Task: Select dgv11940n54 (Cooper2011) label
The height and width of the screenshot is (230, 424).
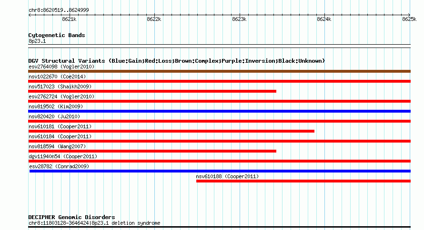Action: [63, 156]
